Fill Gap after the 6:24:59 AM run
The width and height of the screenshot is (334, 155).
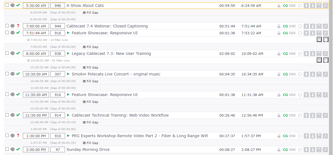(x=91, y=13)
